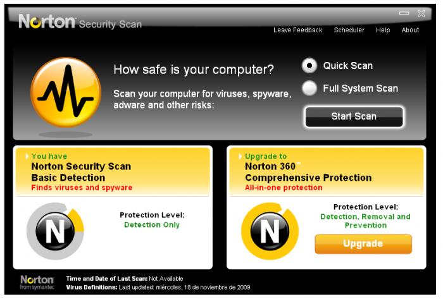
Task: Open the Scheduler menu item
Action: [x=349, y=30]
